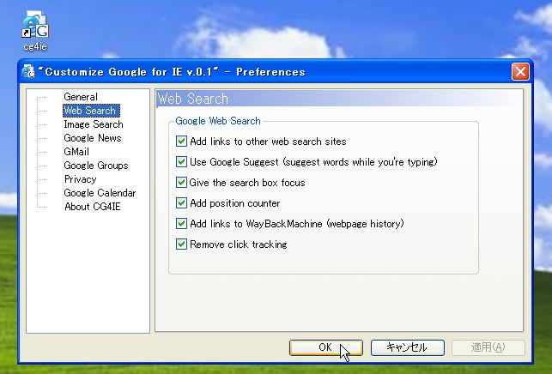Open Google Calendar preferences
This screenshot has width=552, height=374.
pyautogui.click(x=100, y=193)
